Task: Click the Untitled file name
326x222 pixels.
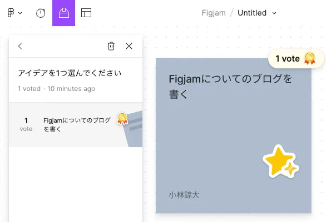Action: [x=252, y=13]
